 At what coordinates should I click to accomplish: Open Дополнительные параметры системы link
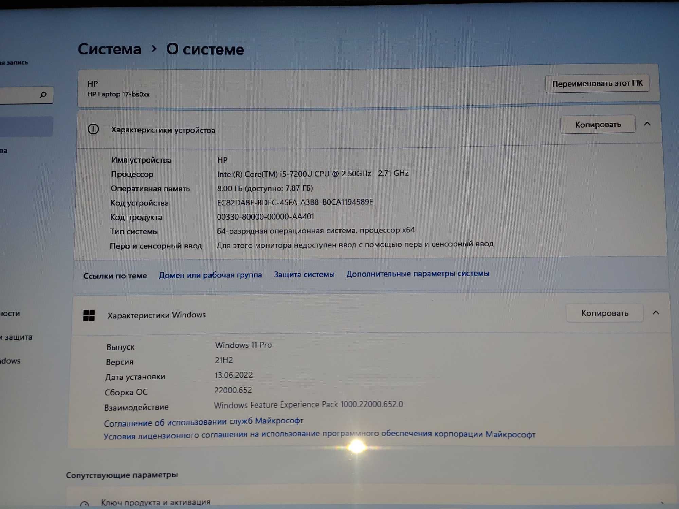coord(418,274)
